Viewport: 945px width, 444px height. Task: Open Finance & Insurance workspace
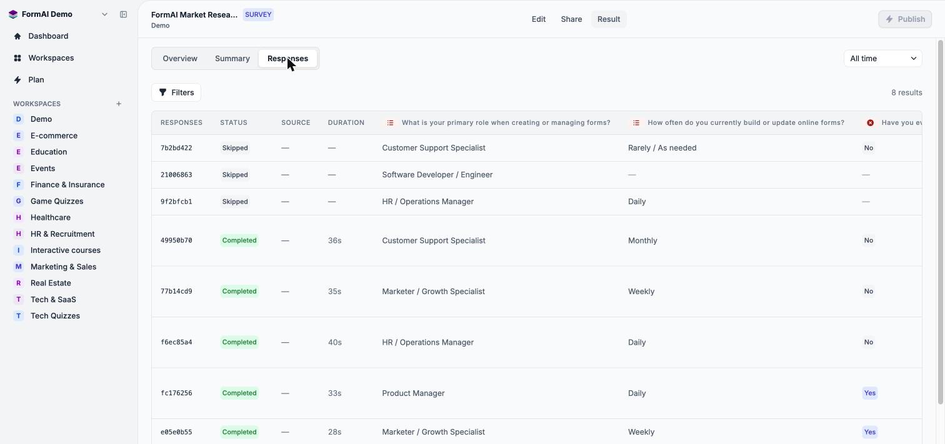pos(69,185)
